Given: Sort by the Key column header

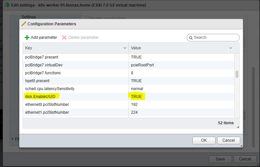Looking at the screenshot, I should pyautogui.click(x=76, y=48).
